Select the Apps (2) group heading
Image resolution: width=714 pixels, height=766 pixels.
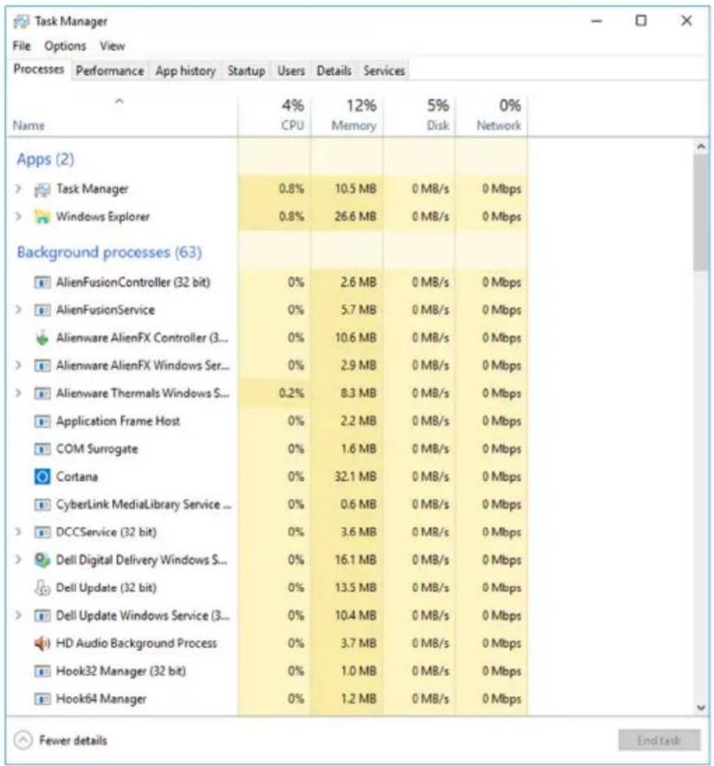[x=45, y=159]
